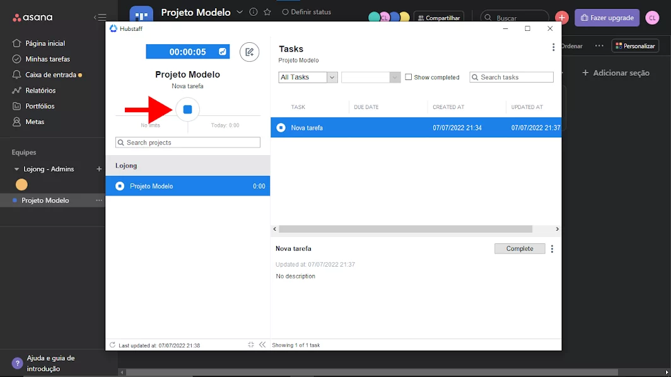Click the Ordenar option in Asana toolbar
The image size is (671, 377).
tap(572, 46)
